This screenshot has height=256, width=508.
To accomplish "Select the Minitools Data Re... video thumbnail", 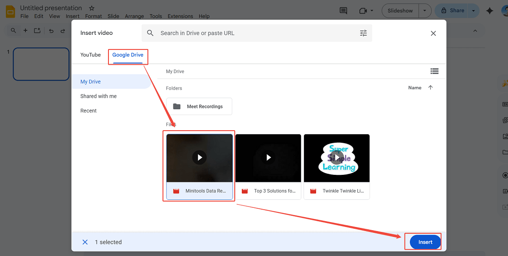I will click(199, 158).
